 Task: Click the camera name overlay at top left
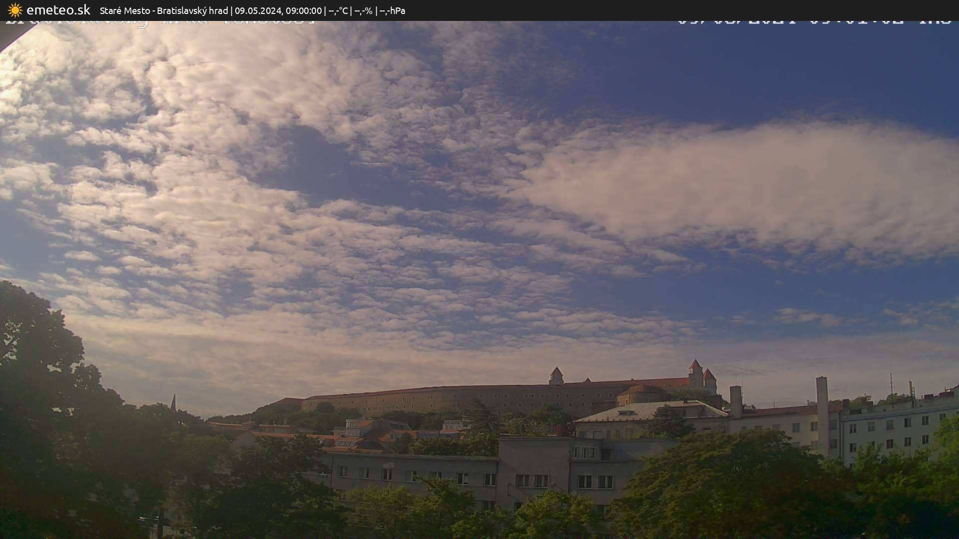(160, 22)
